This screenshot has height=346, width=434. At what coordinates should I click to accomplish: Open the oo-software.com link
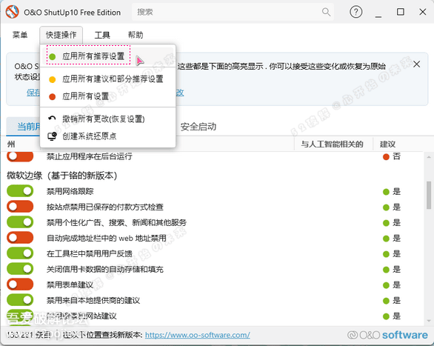click(x=197, y=335)
